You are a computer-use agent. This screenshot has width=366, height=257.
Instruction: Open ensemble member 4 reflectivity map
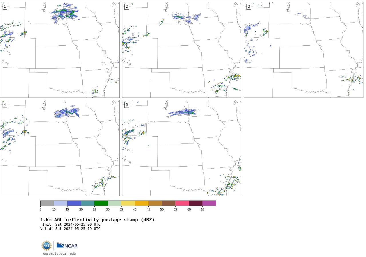tap(59, 148)
